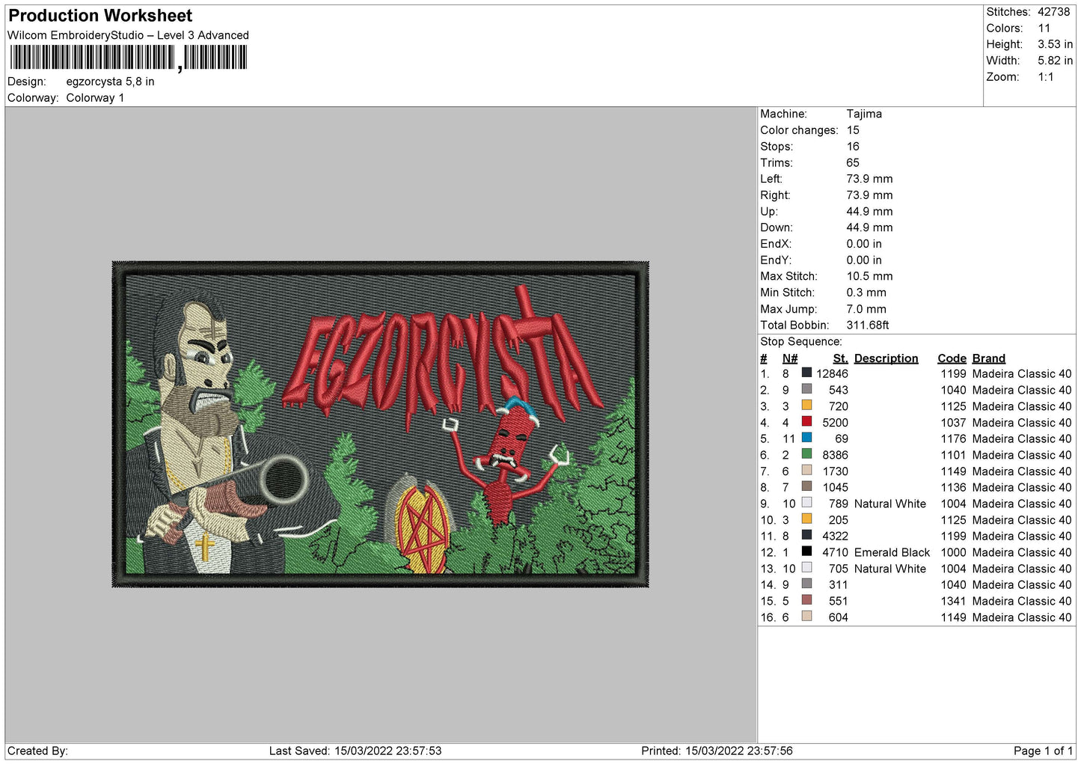Click the Height value 3.53 in
The width and height of the screenshot is (1081, 764).
[x=1055, y=45]
